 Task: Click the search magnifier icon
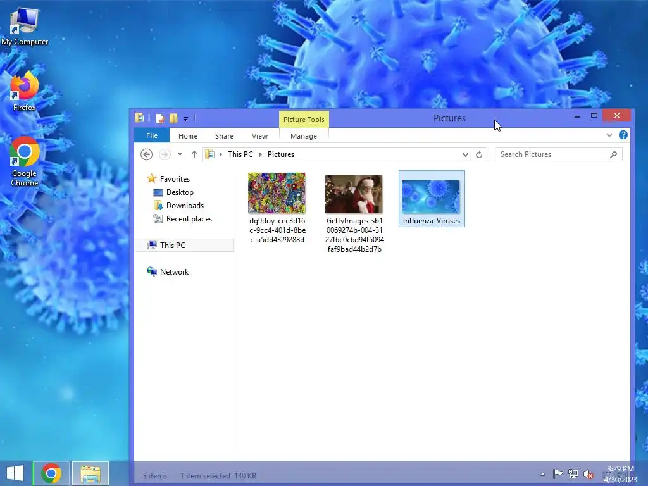(x=613, y=154)
